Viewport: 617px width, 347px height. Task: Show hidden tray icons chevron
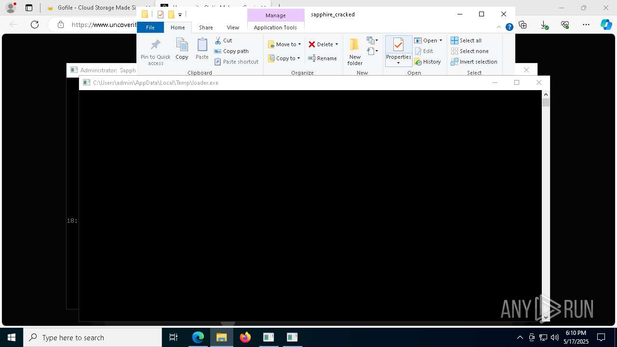[520, 337]
